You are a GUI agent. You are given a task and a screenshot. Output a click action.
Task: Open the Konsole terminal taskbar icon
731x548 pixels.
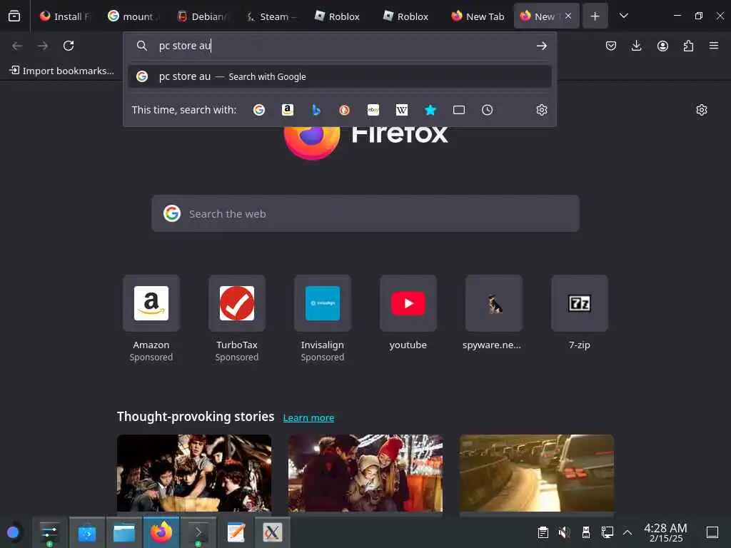pos(198,532)
